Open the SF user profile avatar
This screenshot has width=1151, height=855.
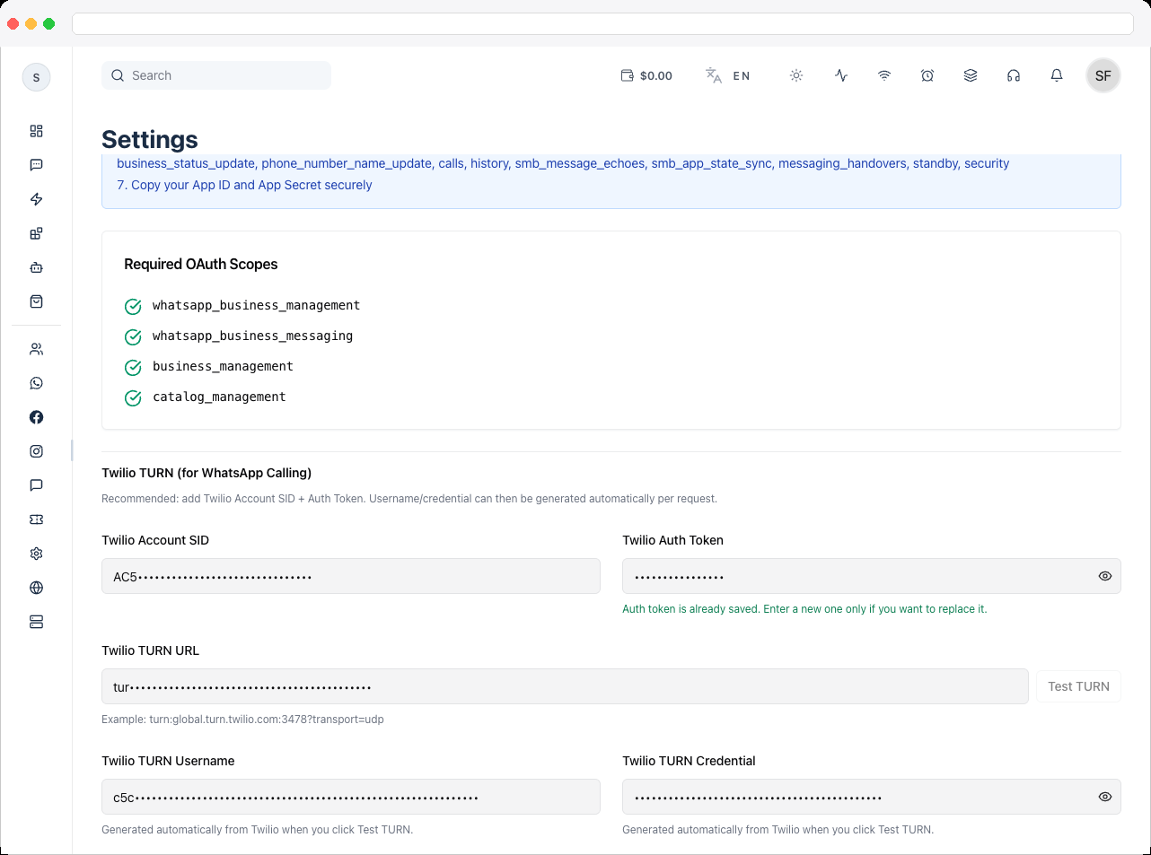pyautogui.click(x=1103, y=75)
